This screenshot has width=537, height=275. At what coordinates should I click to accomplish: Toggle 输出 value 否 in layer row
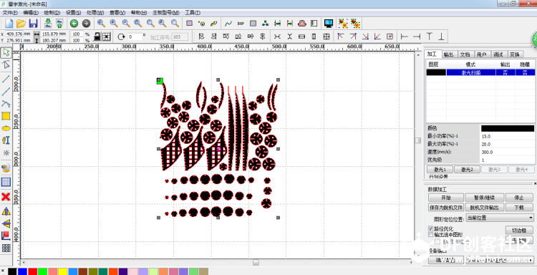[505, 72]
